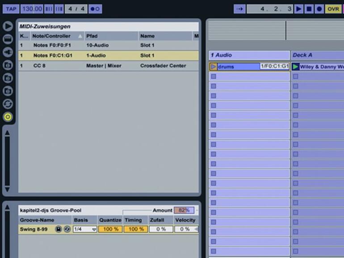Open the Live Devices browser icon

8,39
